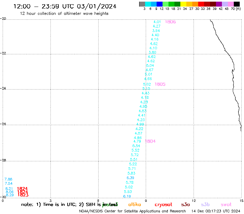The height and width of the screenshot is (214, 244).
Task: Select the wave height reading 4.40
Action: (155, 35)
